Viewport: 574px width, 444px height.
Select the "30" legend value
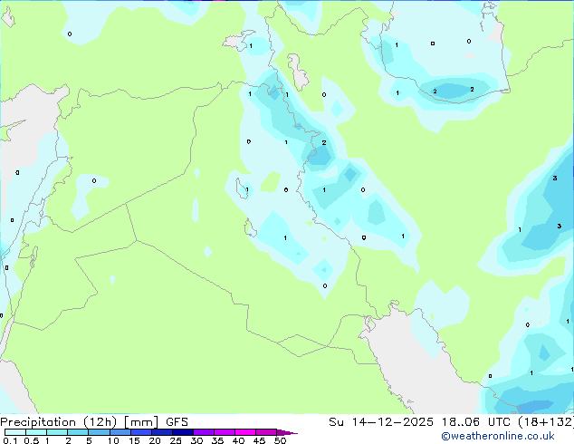pyautogui.click(x=196, y=440)
